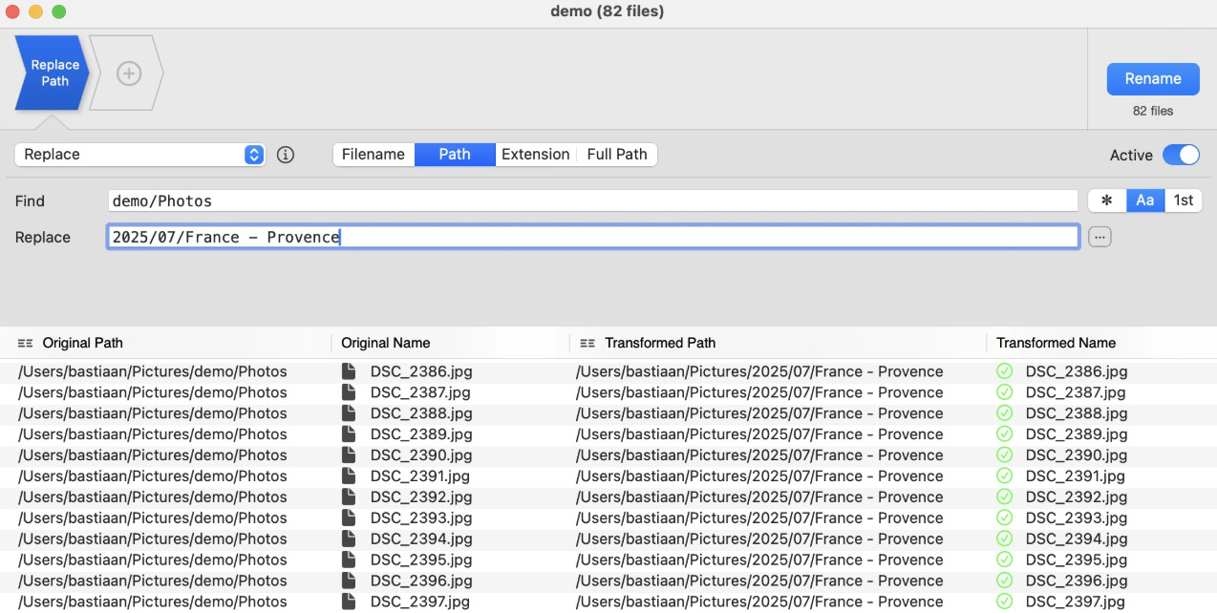The height and width of the screenshot is (613, 1217).
Task: Focus the Replace text field
Action: tap(593, 237)
